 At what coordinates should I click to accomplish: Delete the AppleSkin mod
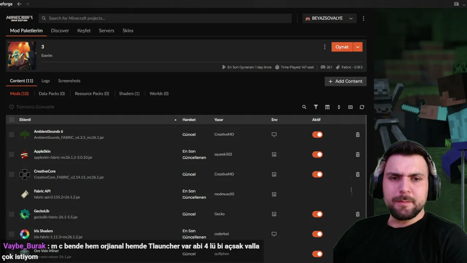click(x=358, y=155)
